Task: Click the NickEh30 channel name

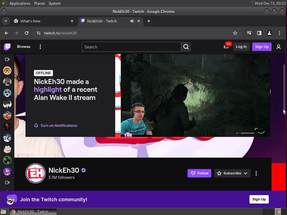Action: (64, 170)
